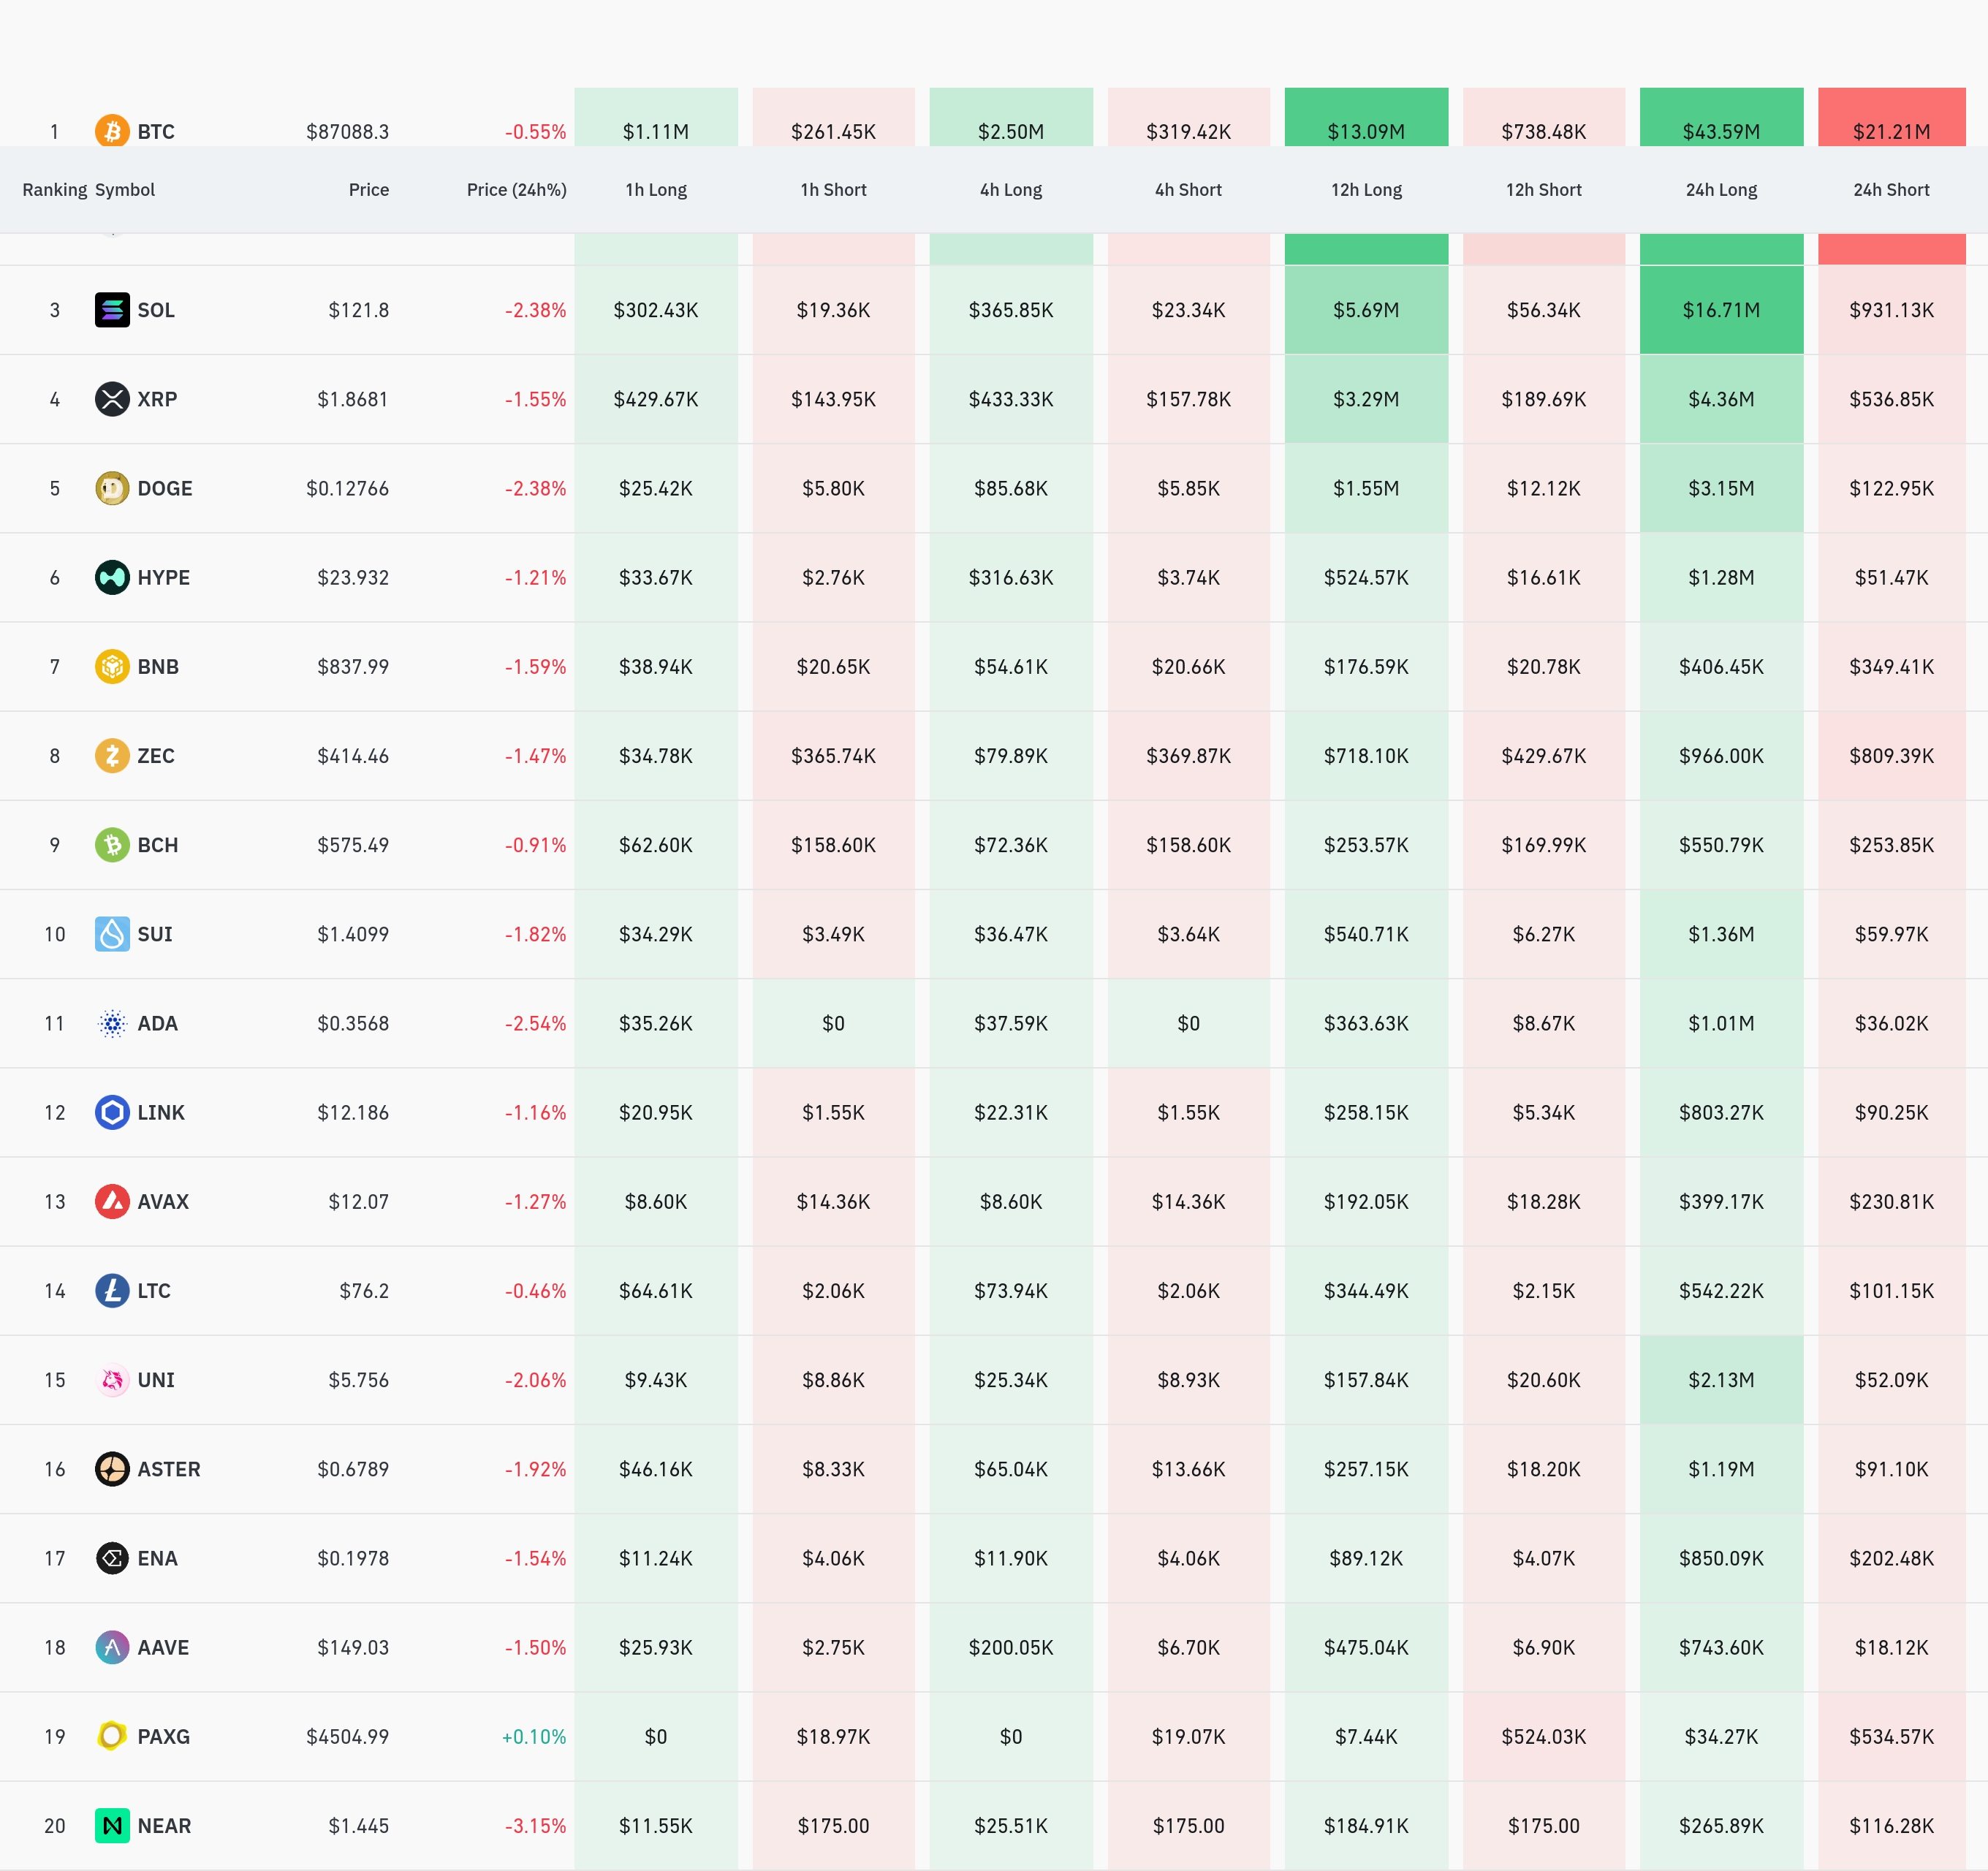Image resolution: width=1988 pixels, height=1871 pixels.
Task: Click the Dogecoin logo icon
Action: pyautogui.click(x=112, y=488)
